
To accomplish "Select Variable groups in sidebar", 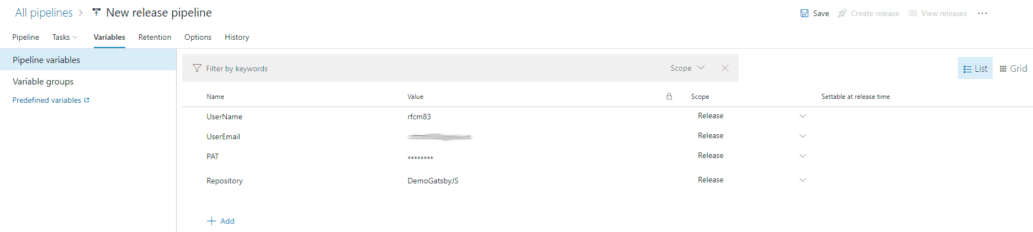I will pyautogui.click(x=43, y=81).
